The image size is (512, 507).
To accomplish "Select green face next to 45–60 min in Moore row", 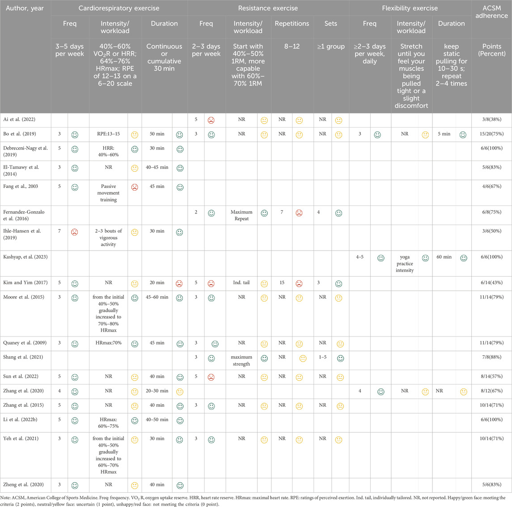I will 180,298.
